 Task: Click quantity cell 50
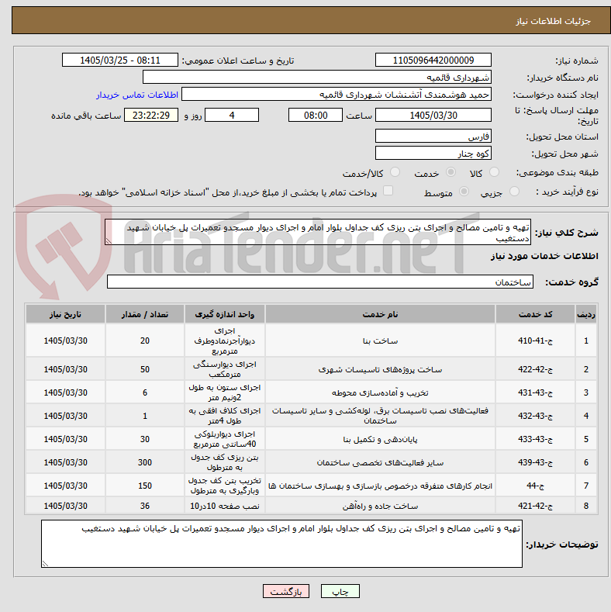(145, 369)
